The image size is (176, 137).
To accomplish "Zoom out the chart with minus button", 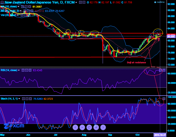I will 82,127.
